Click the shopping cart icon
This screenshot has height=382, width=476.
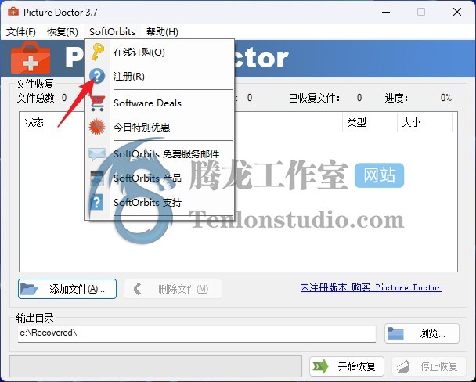[97, 103]
